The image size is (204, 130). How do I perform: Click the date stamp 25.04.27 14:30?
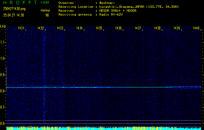(14, 15)
